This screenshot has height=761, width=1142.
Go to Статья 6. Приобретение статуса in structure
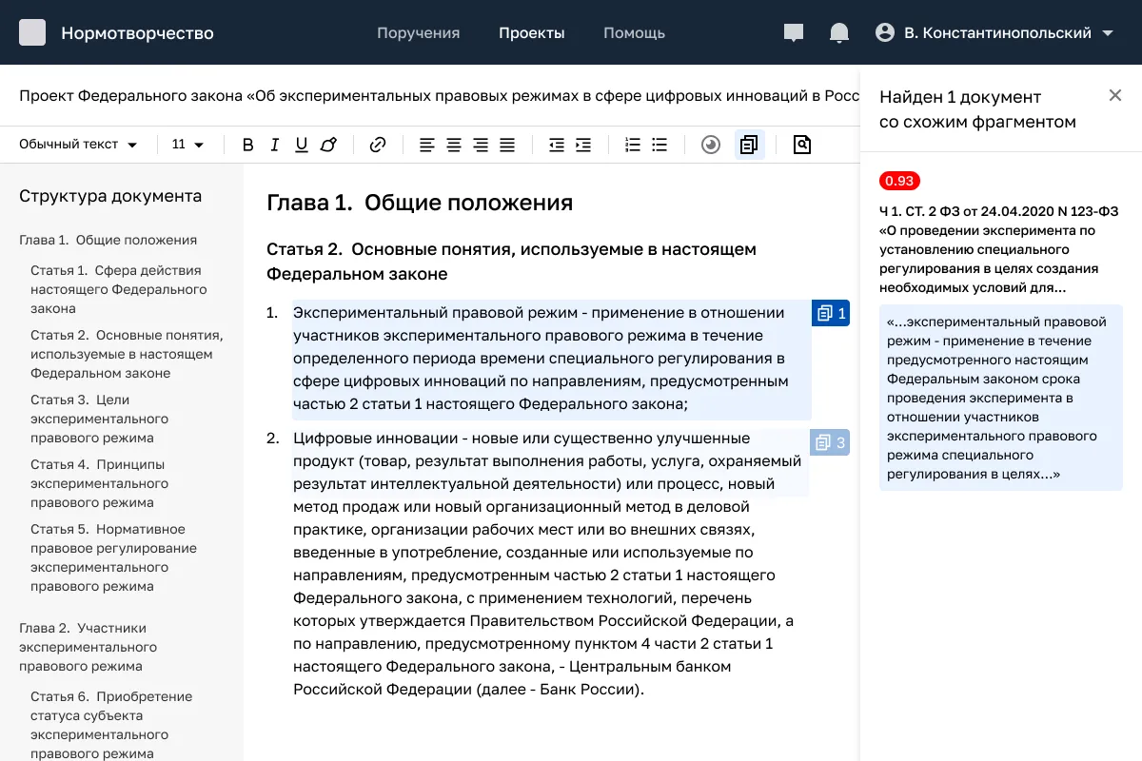click(111, 725)
